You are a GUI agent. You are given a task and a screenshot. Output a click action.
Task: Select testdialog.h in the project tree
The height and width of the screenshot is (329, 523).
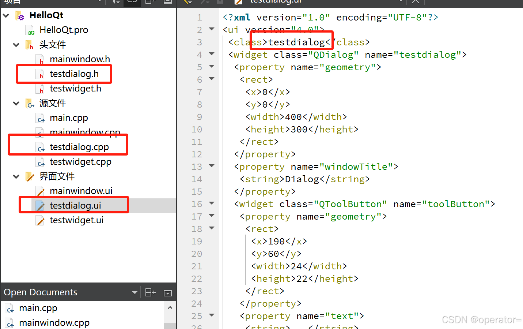point(74,74)
